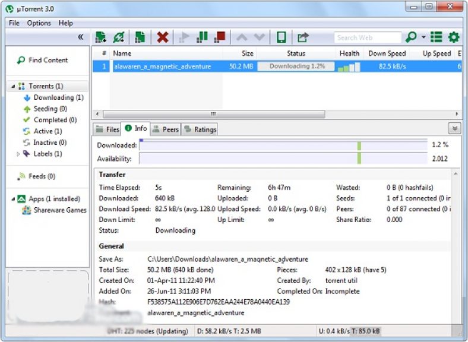This screenshot has height=342, width=468.
Task: Click the Save As path text
Action: pos(227,259)
